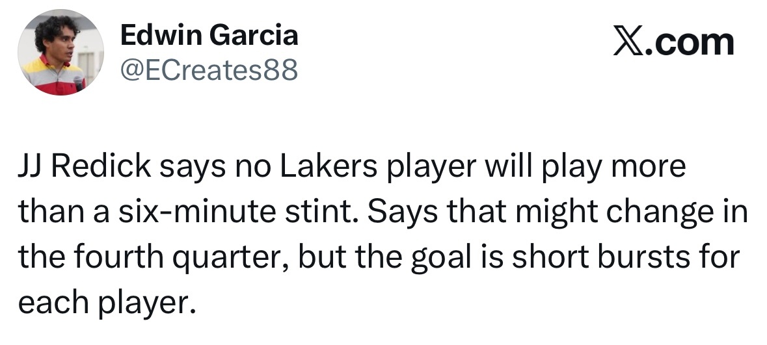Click Edwin Garcia's profile avatar
This screenshot has height=345, width=767.
pyautogui.click(x=60, y=53)
